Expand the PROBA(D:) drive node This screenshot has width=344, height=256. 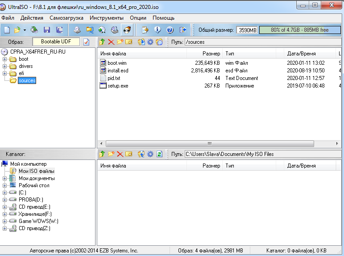pyautogui.click(x=4, y=200)
